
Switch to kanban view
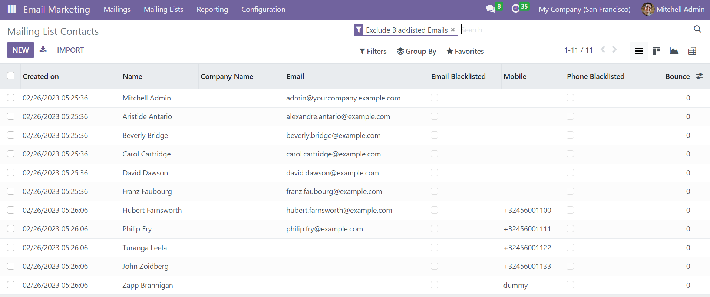click(x=656, y=51)
